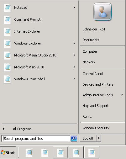The image size is (126, 159).
Task: Open Run... dialog
Action: click(x=87, y=116)
